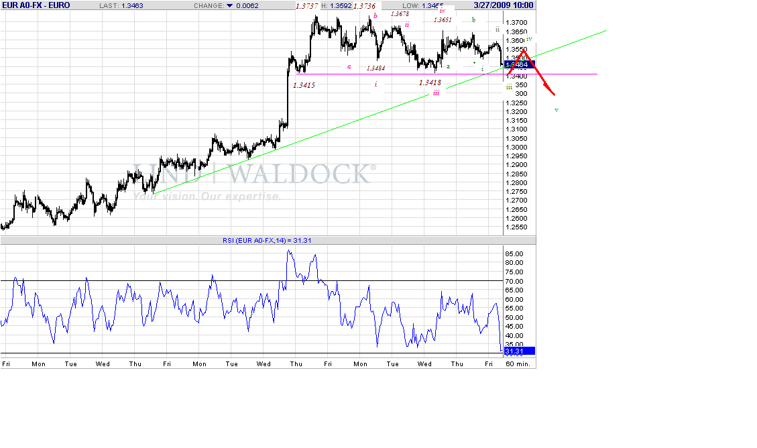Screen dimensions: 757x448
Task: Click the 60.00 RSI axis label
Action: point(514,299)
